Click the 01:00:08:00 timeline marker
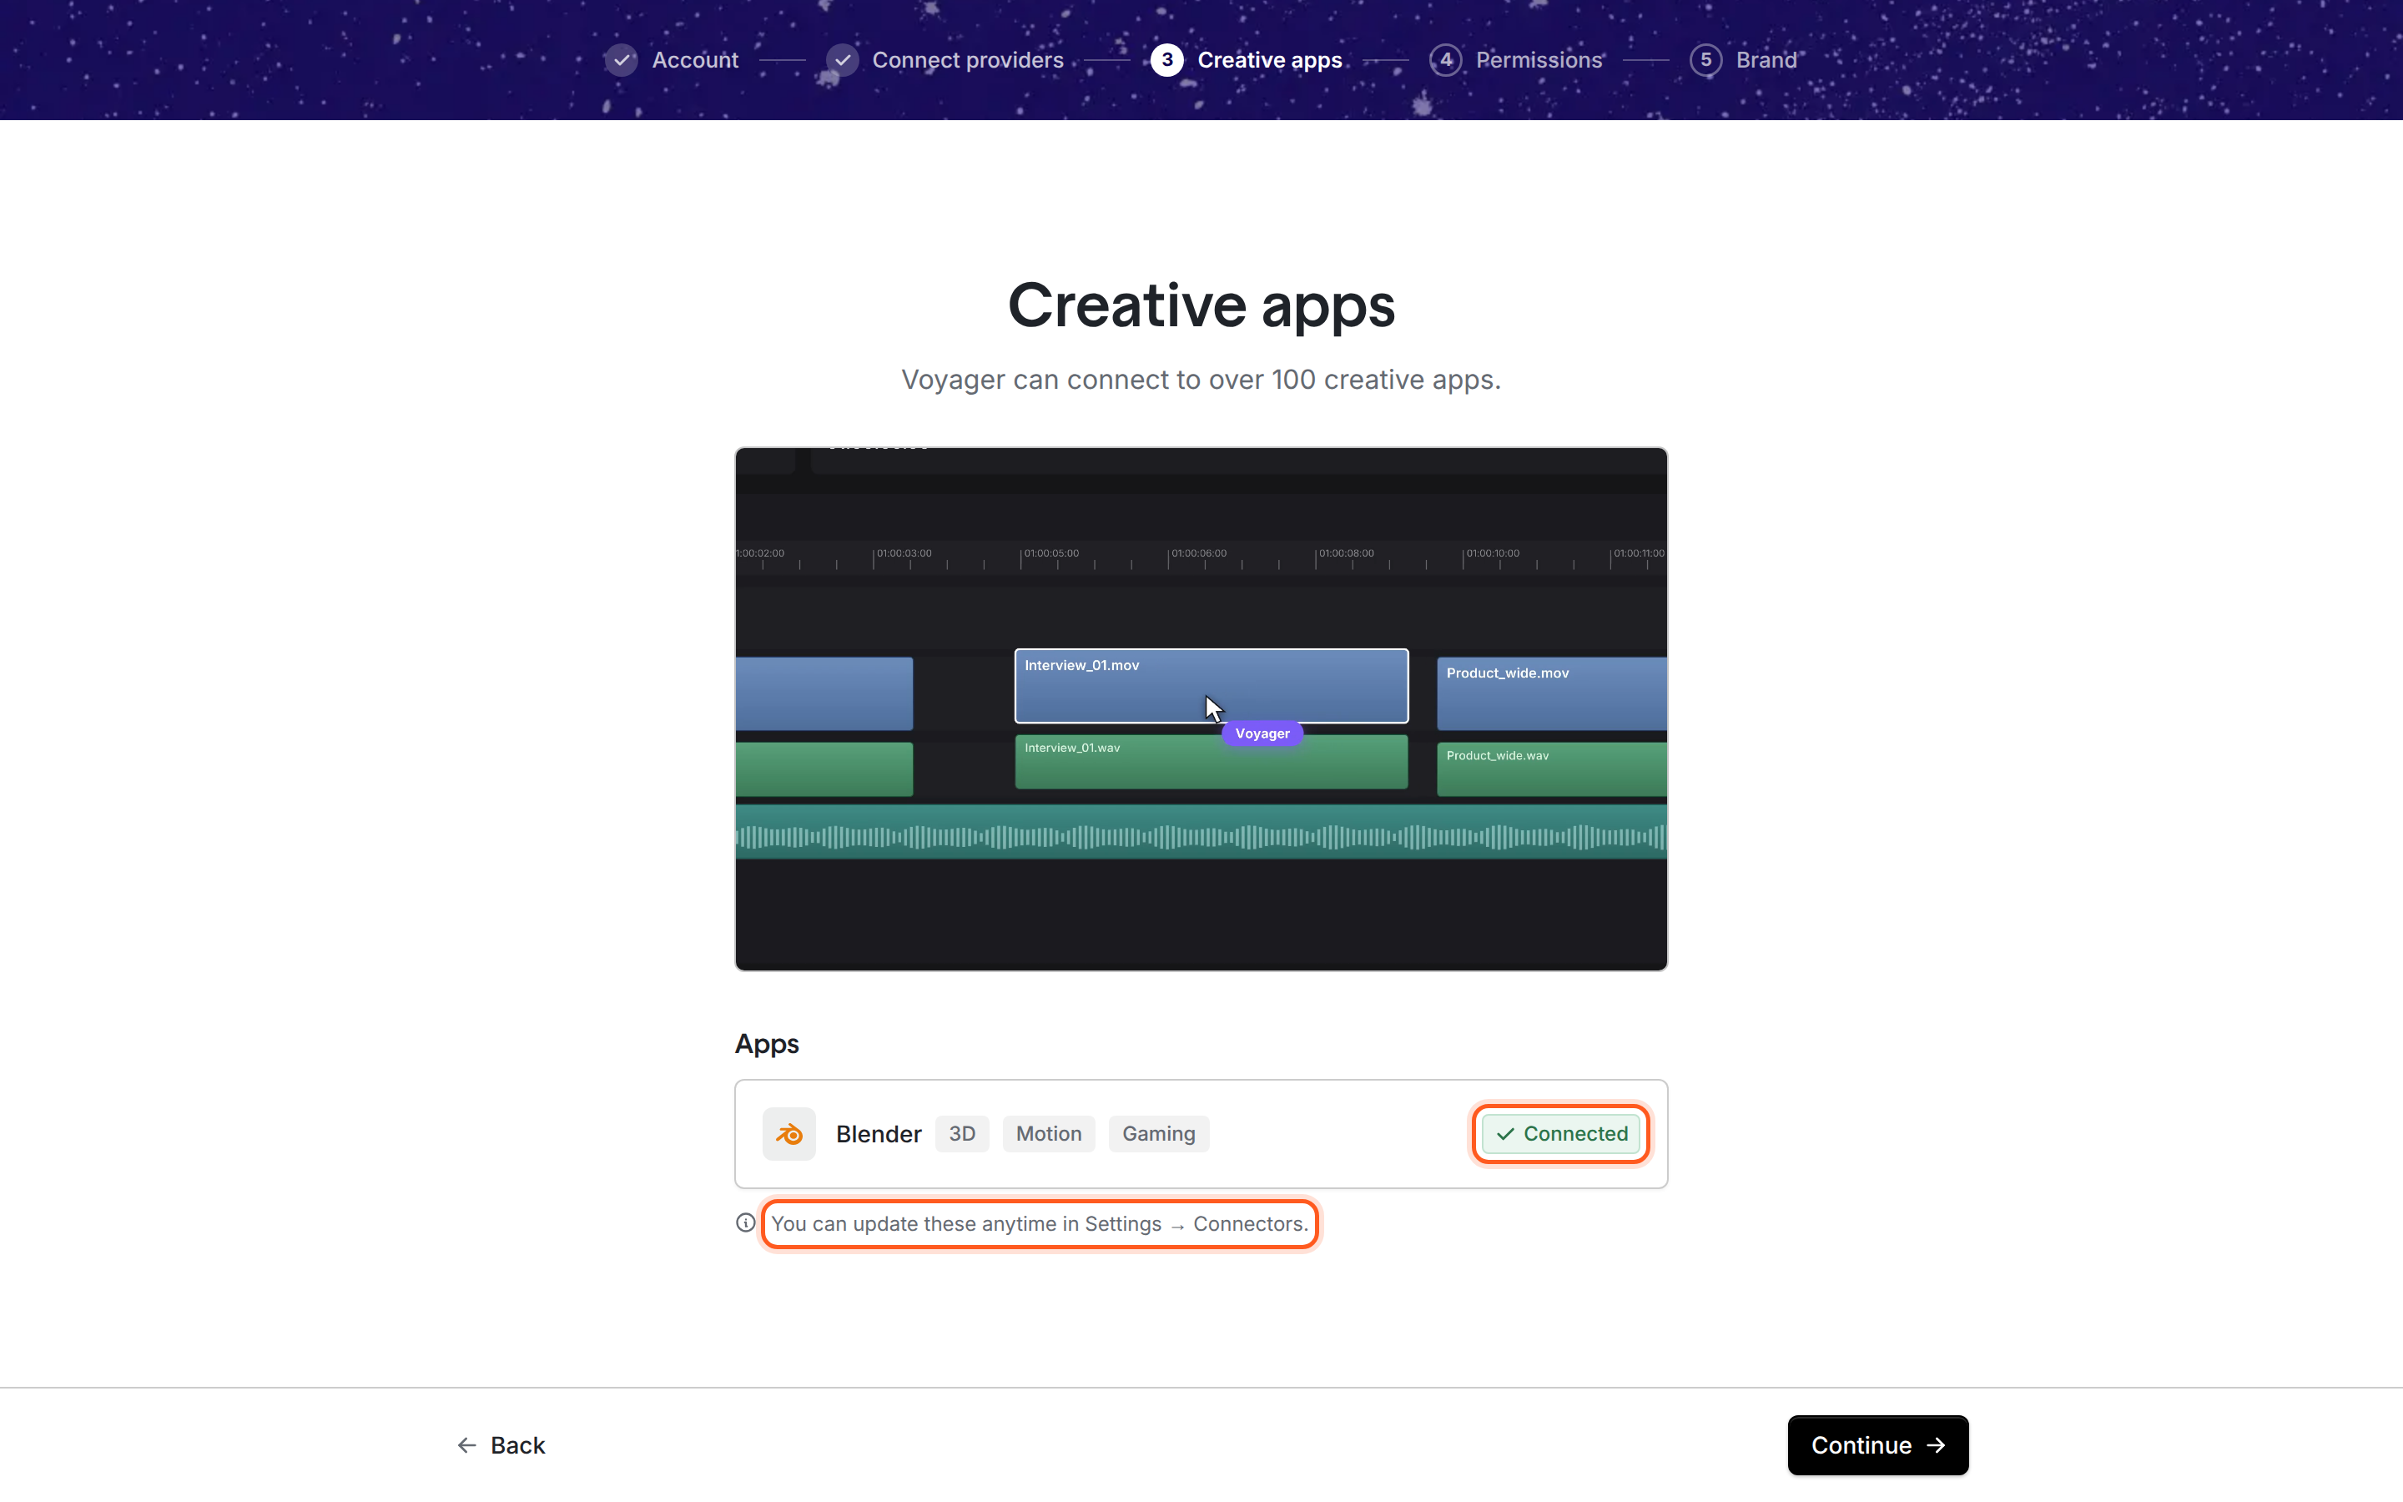Screen dimensions: 2403x1502 (x=1347, y=553)
